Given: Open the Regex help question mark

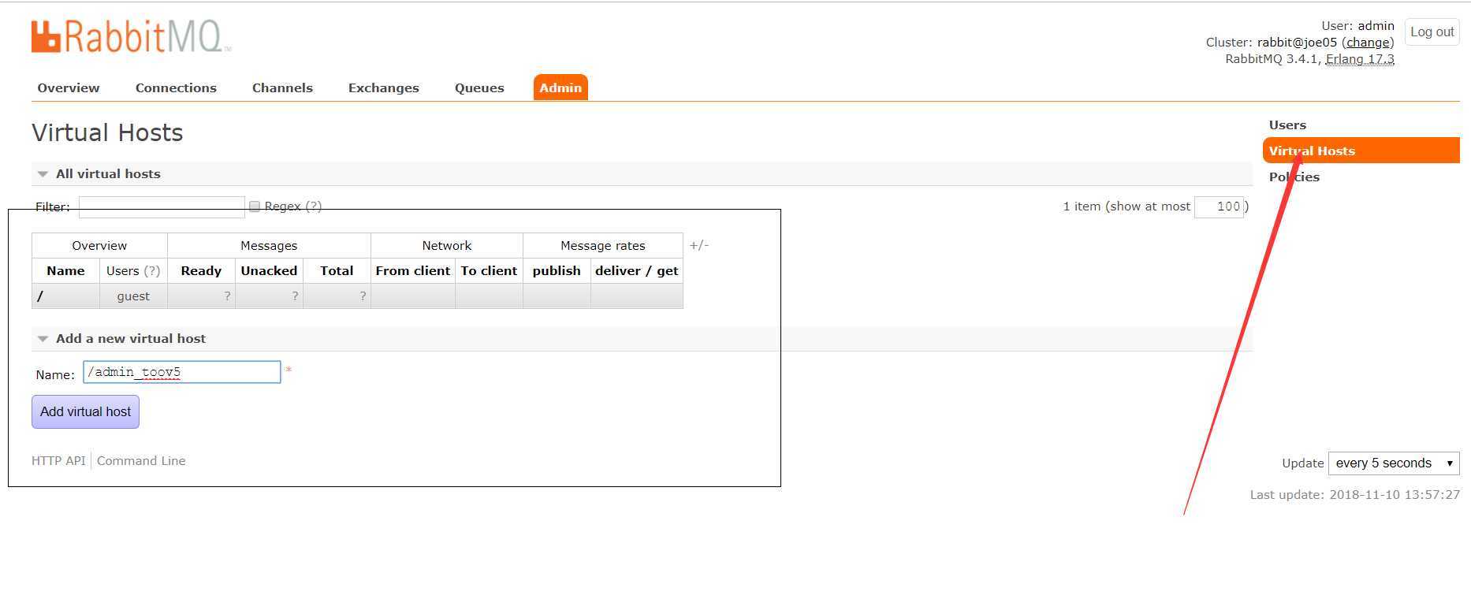Looking at the screenshot, I should click(314, 206).
